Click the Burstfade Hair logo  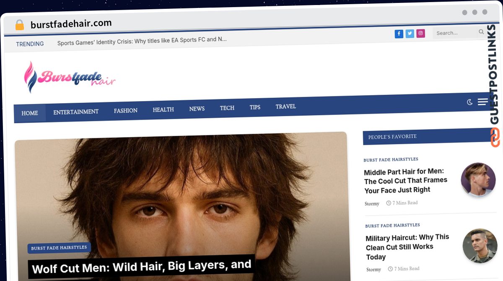click(70, 77)
